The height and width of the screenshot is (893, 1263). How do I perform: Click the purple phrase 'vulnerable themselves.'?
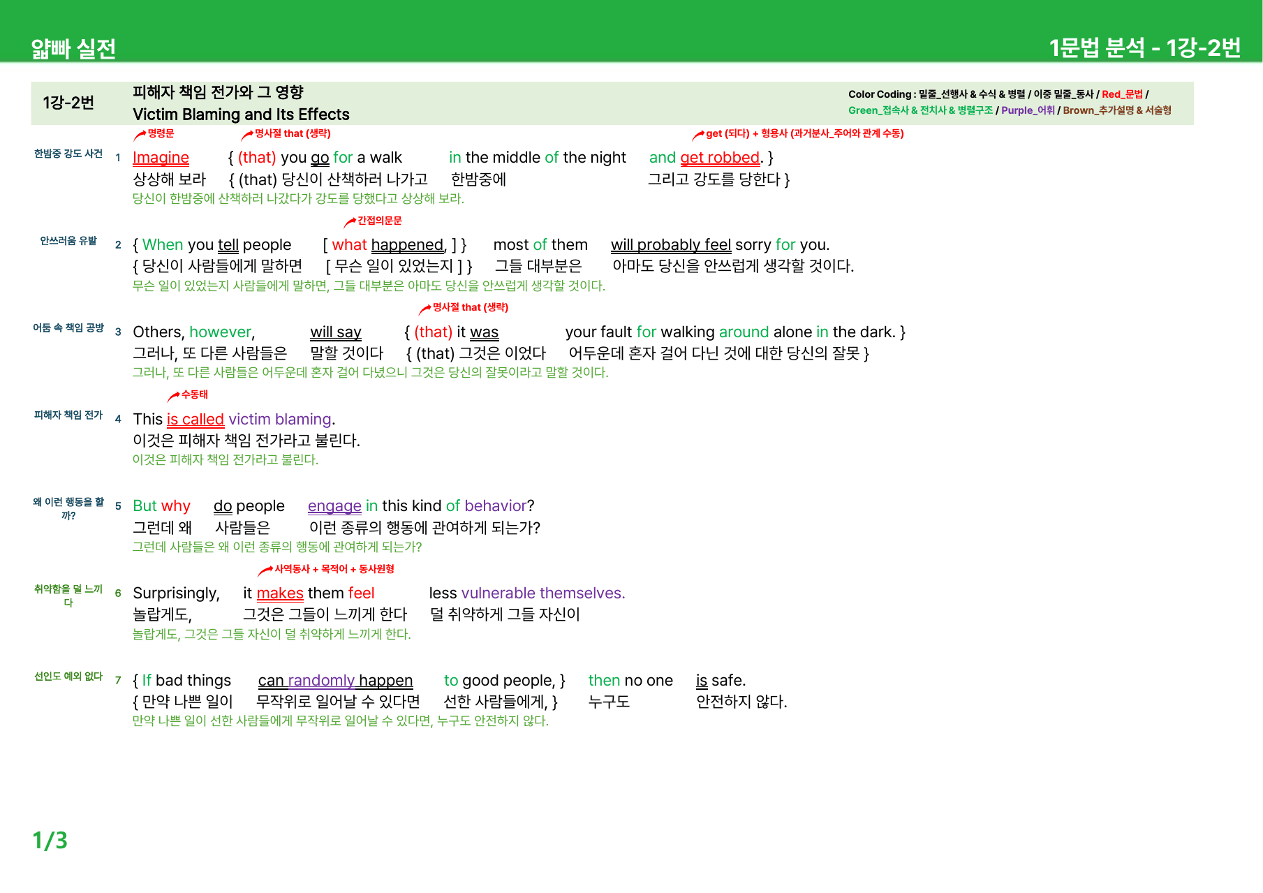pos(543,593)
